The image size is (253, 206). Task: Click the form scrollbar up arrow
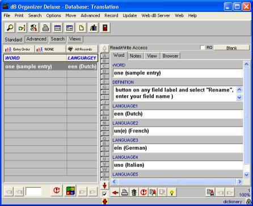coord(246,64)
